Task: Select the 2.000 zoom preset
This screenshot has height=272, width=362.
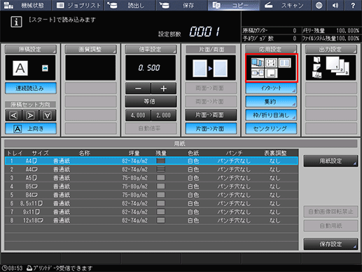Action: 164,115
